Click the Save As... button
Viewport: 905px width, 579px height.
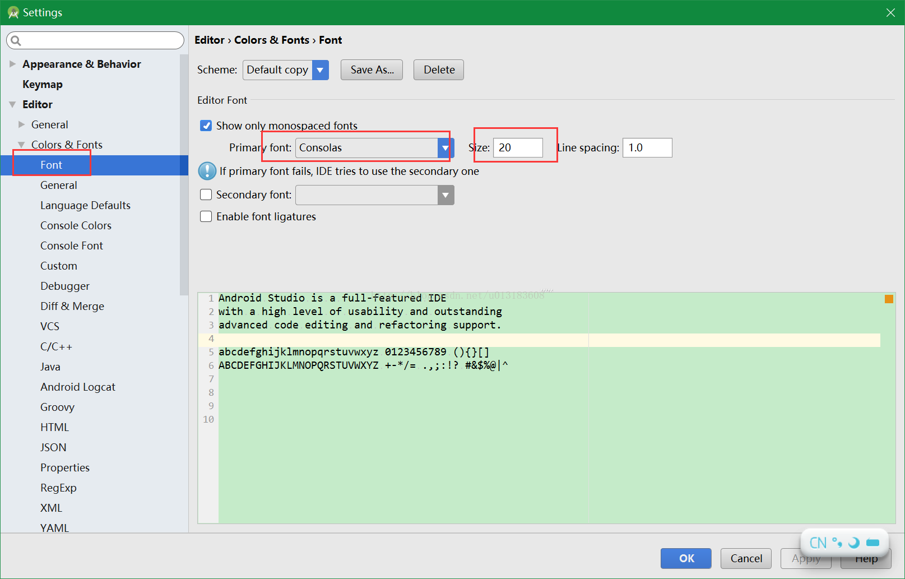[372, 70]
